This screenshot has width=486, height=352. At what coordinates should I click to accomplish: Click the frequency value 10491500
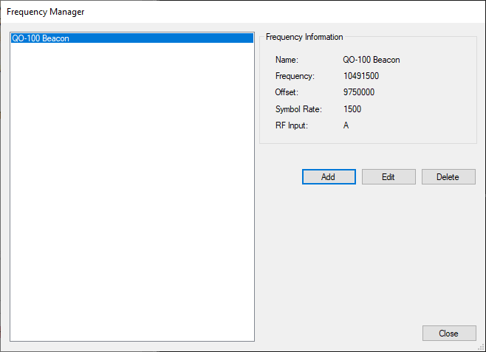(x=362, y=76)
